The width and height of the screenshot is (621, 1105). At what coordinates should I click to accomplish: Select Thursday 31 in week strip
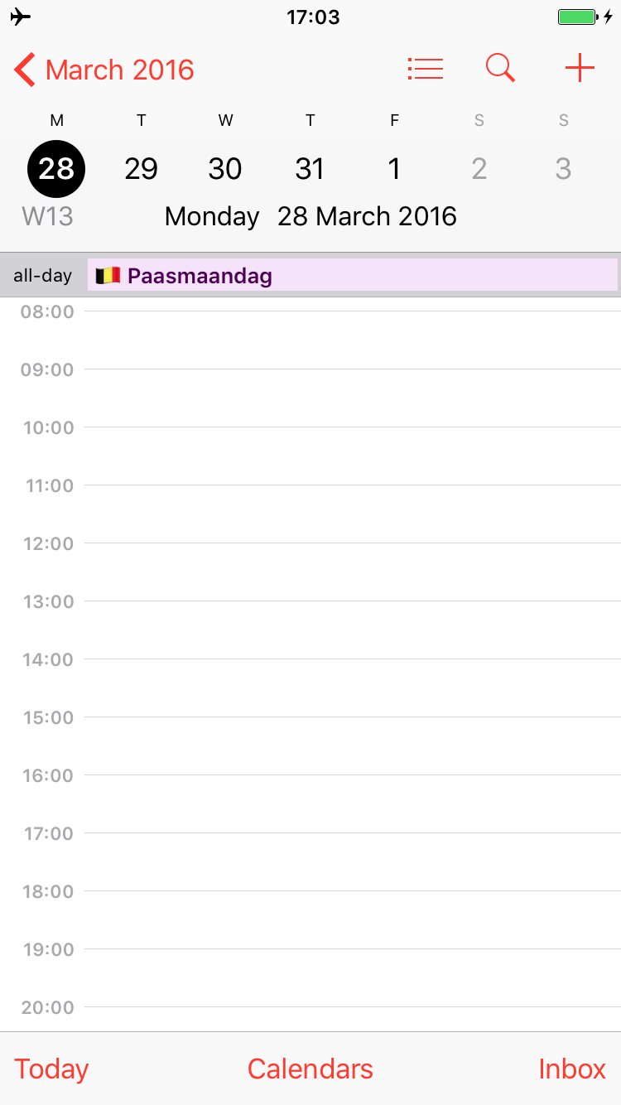tap(310, 169)
